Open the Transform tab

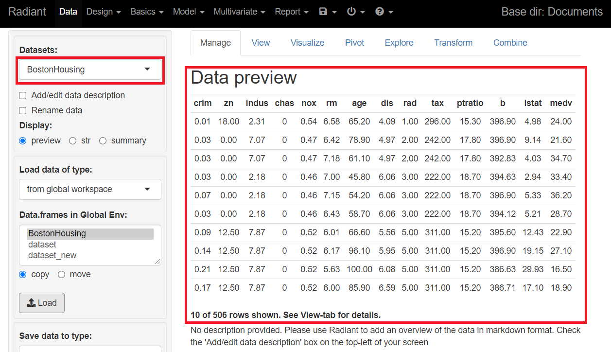[x=453, y=43]
